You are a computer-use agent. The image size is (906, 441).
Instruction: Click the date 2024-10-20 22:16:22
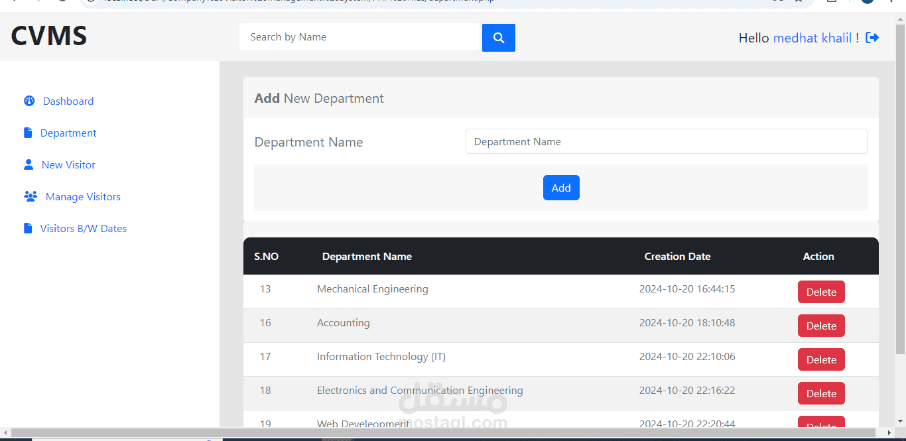click(x=687, y=390)
